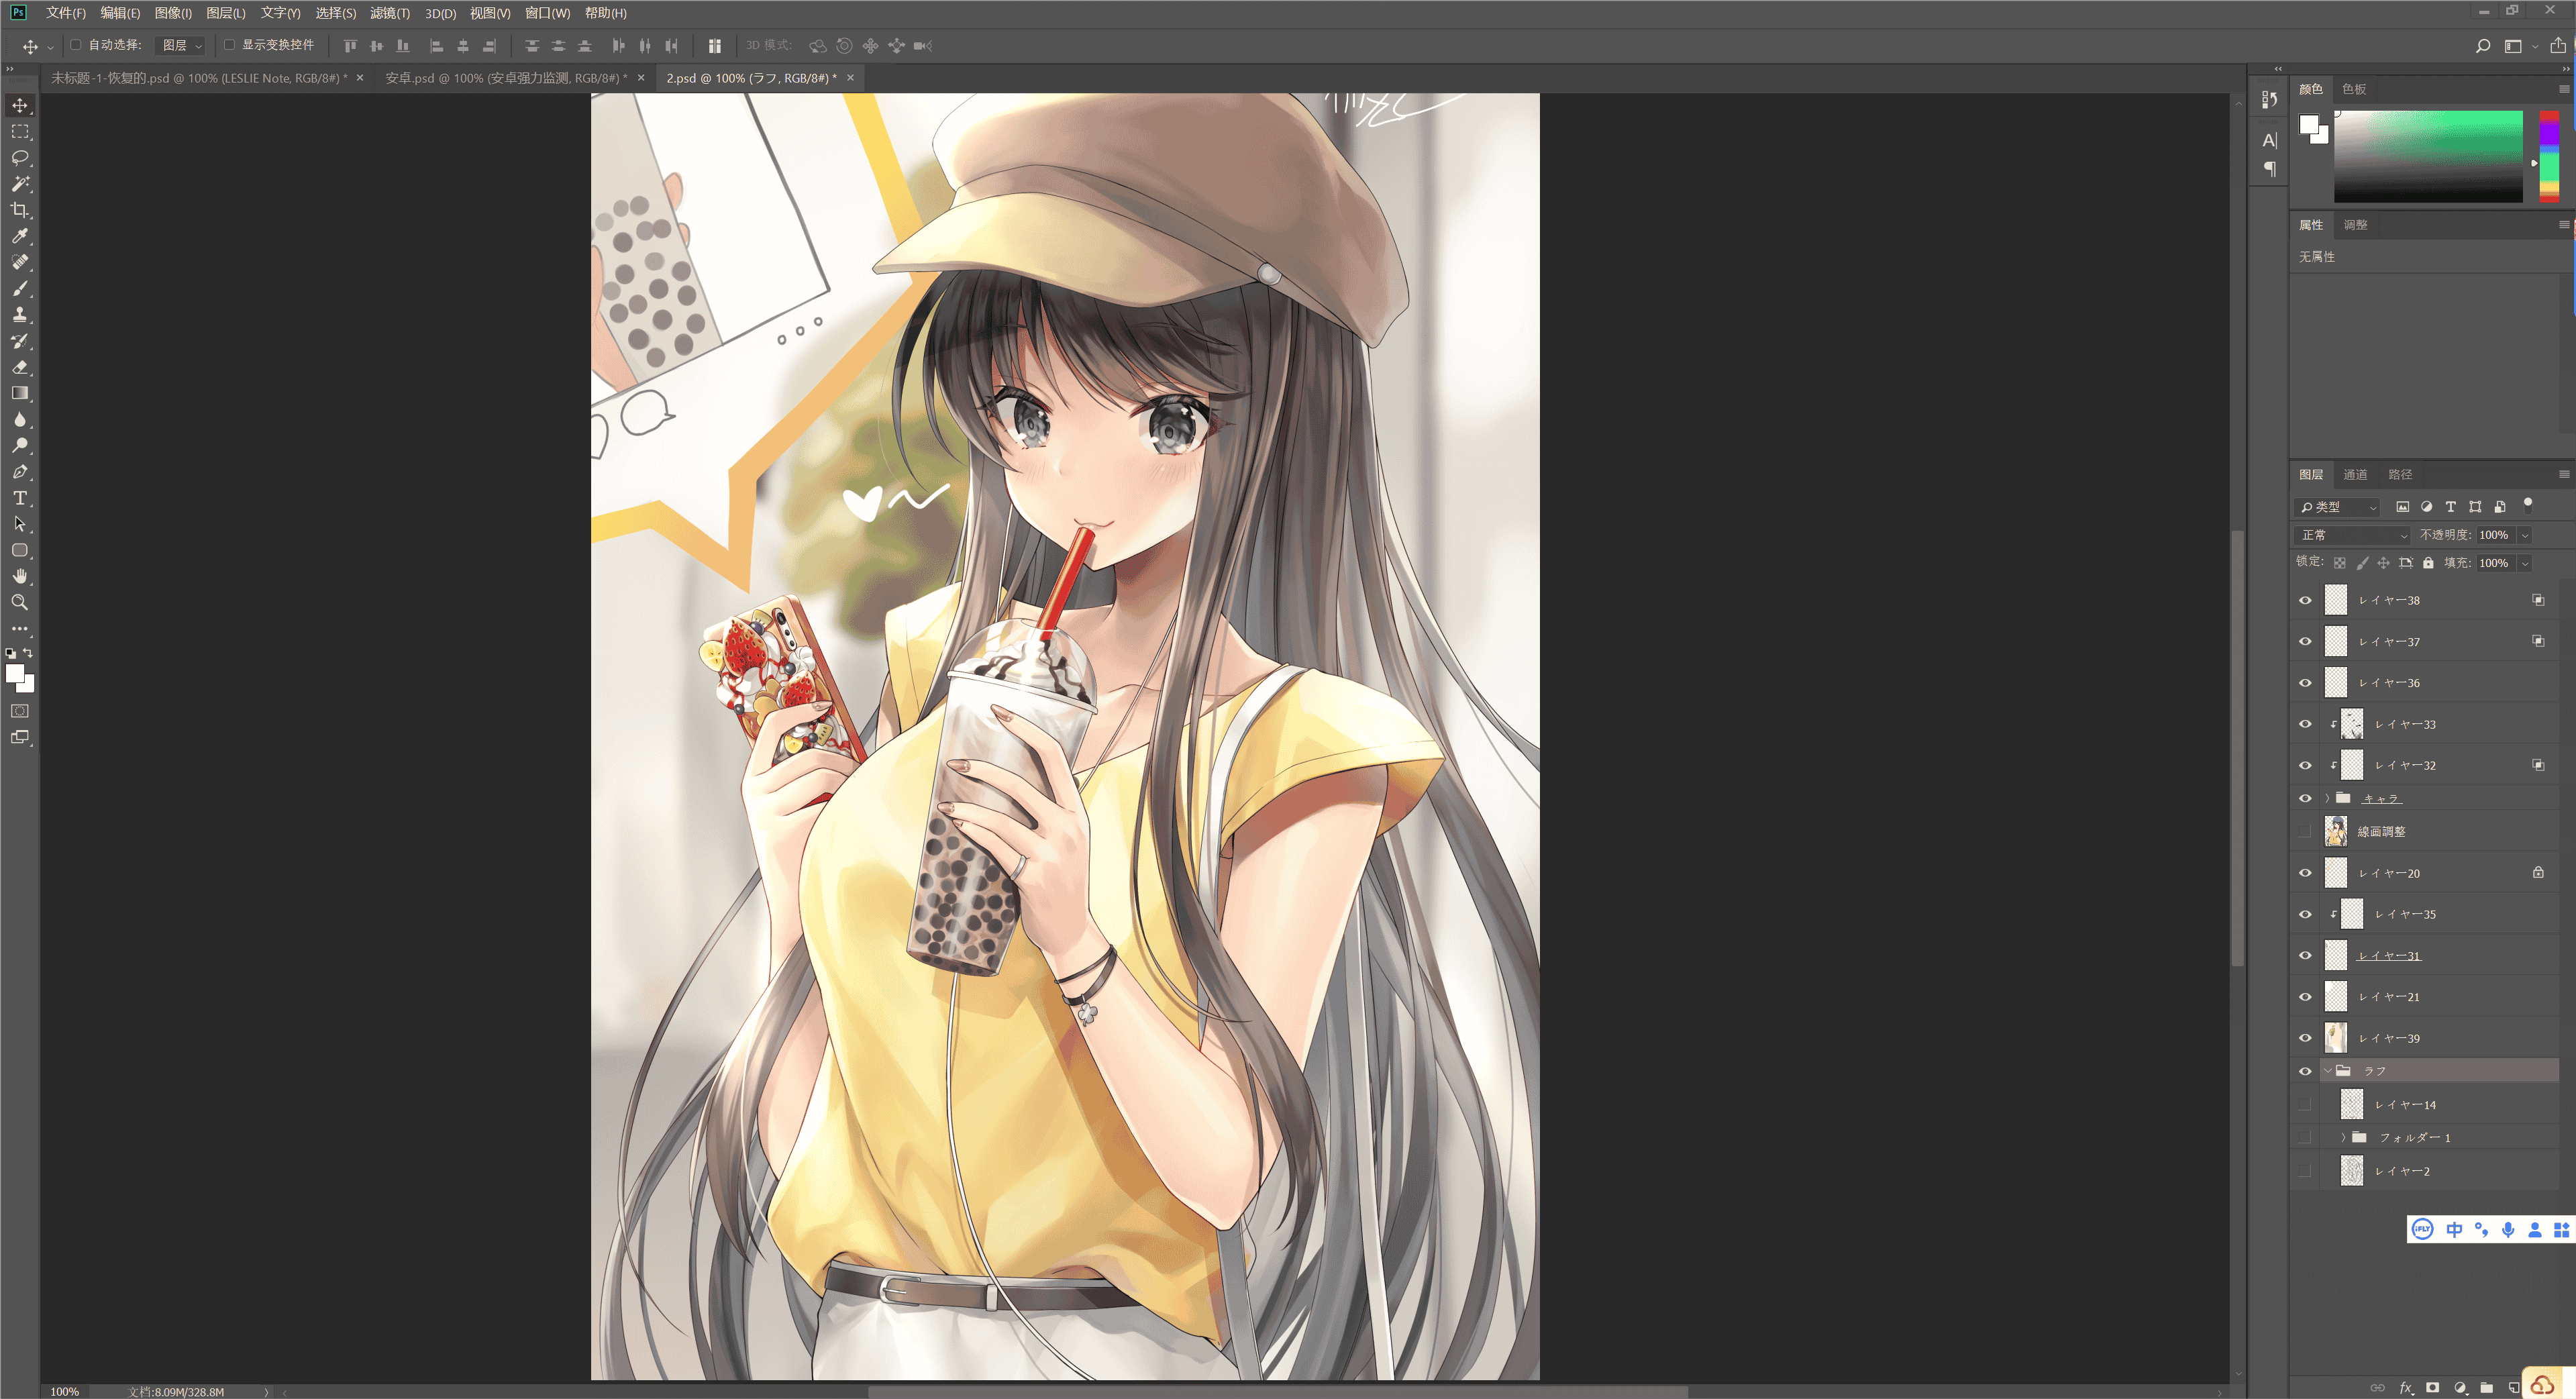Open the blend mode 正常 dropdown
The image size is (2576, 1399).
(2353, 535)
